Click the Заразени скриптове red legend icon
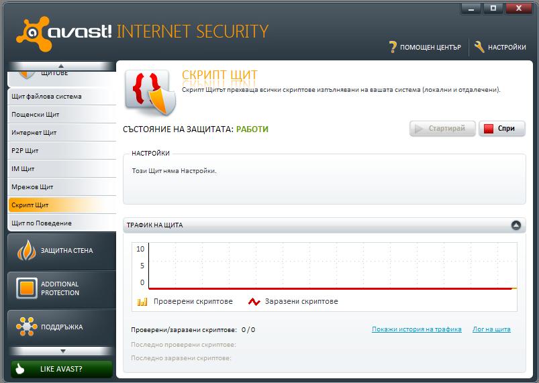539x383 pixels. [x=254, y=302]
